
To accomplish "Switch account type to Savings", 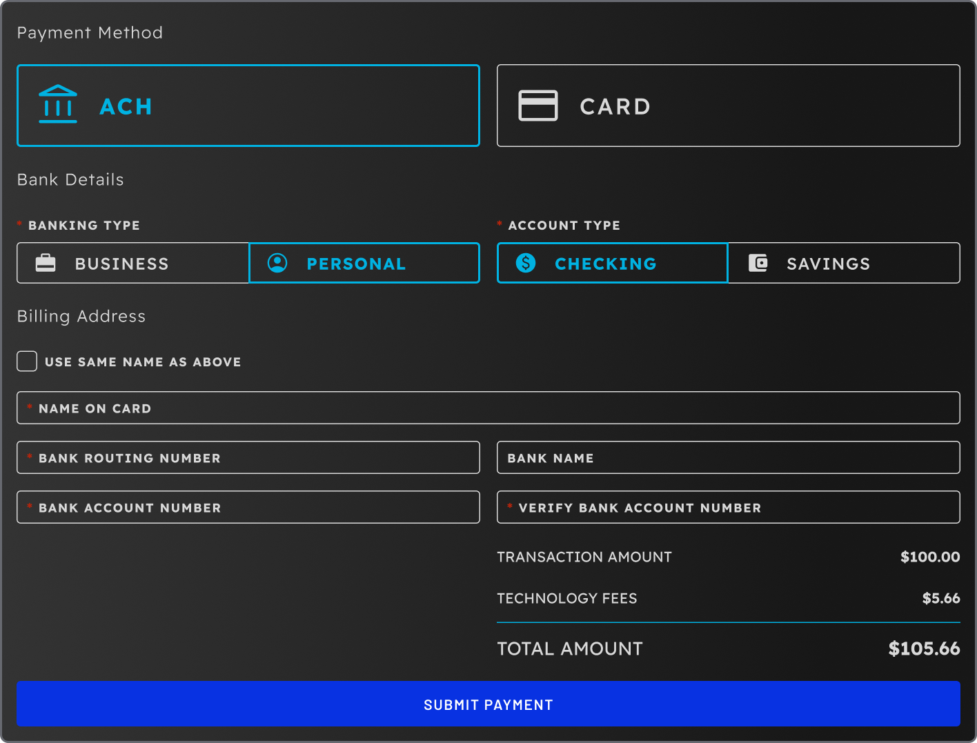I will (x=843, y=263).
